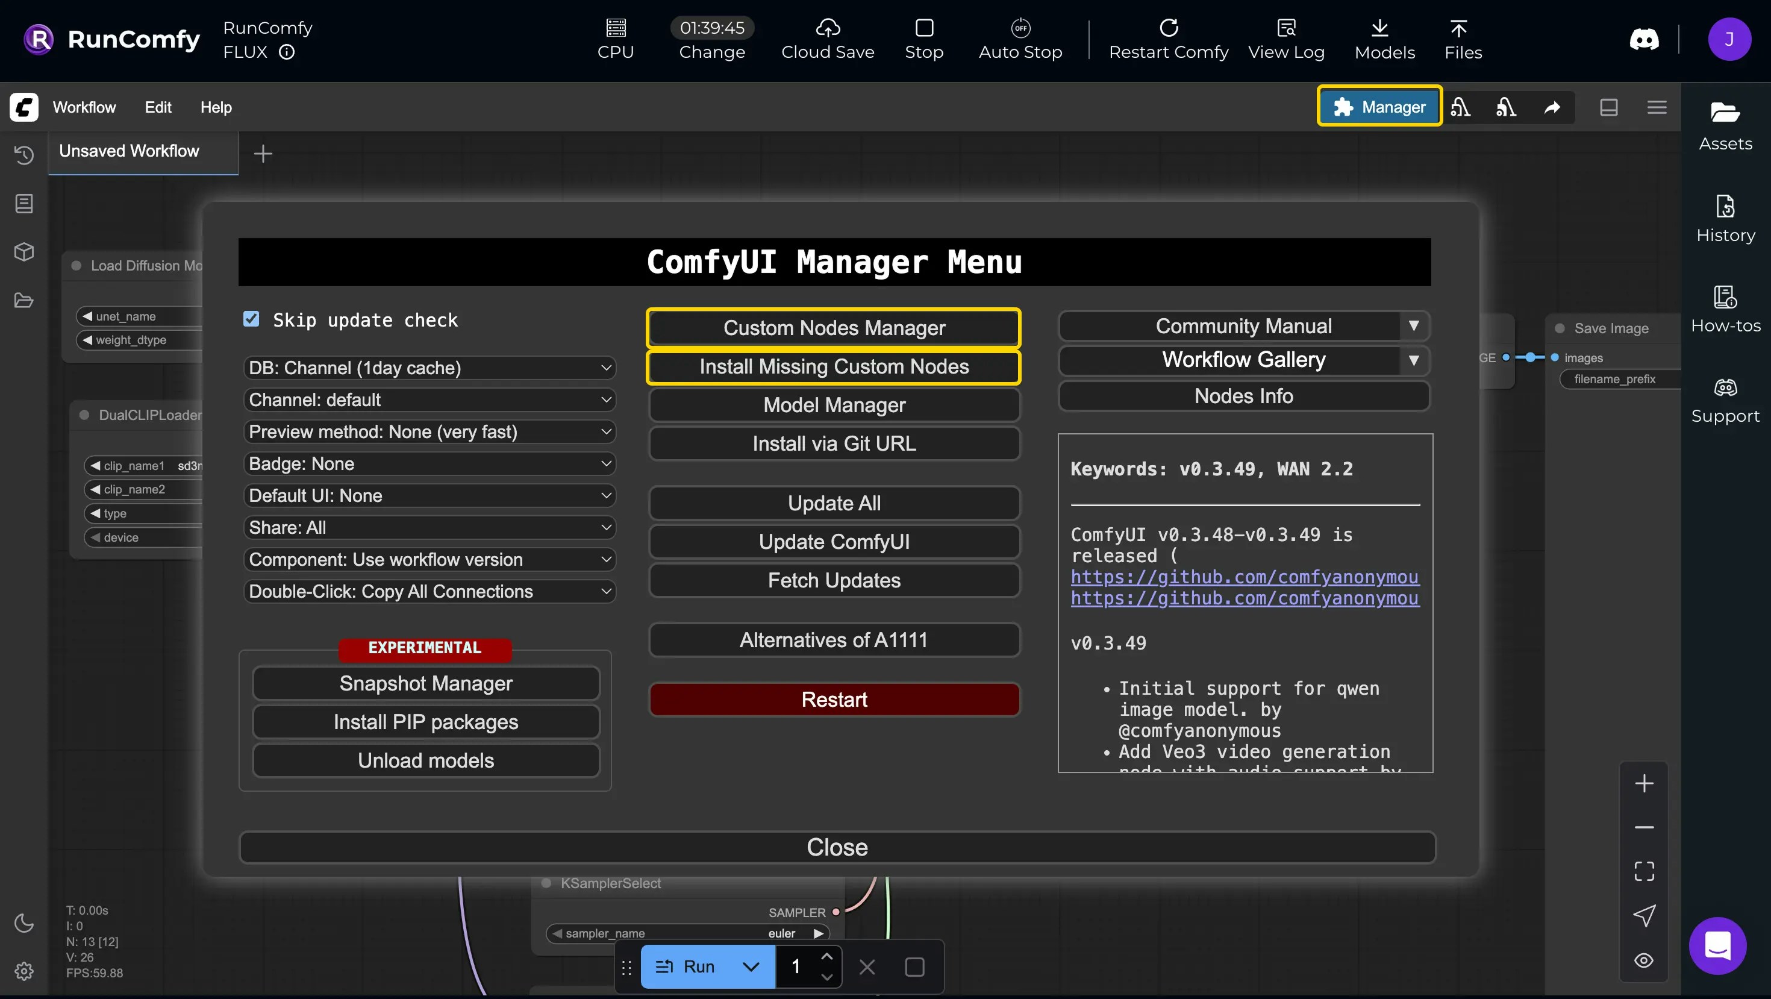Open the chat support bubble

tap(1717, 945)
